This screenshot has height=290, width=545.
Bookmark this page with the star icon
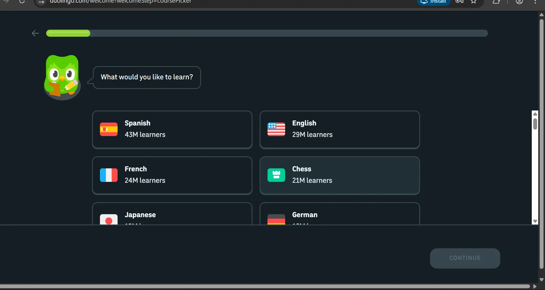pos(474,1)
